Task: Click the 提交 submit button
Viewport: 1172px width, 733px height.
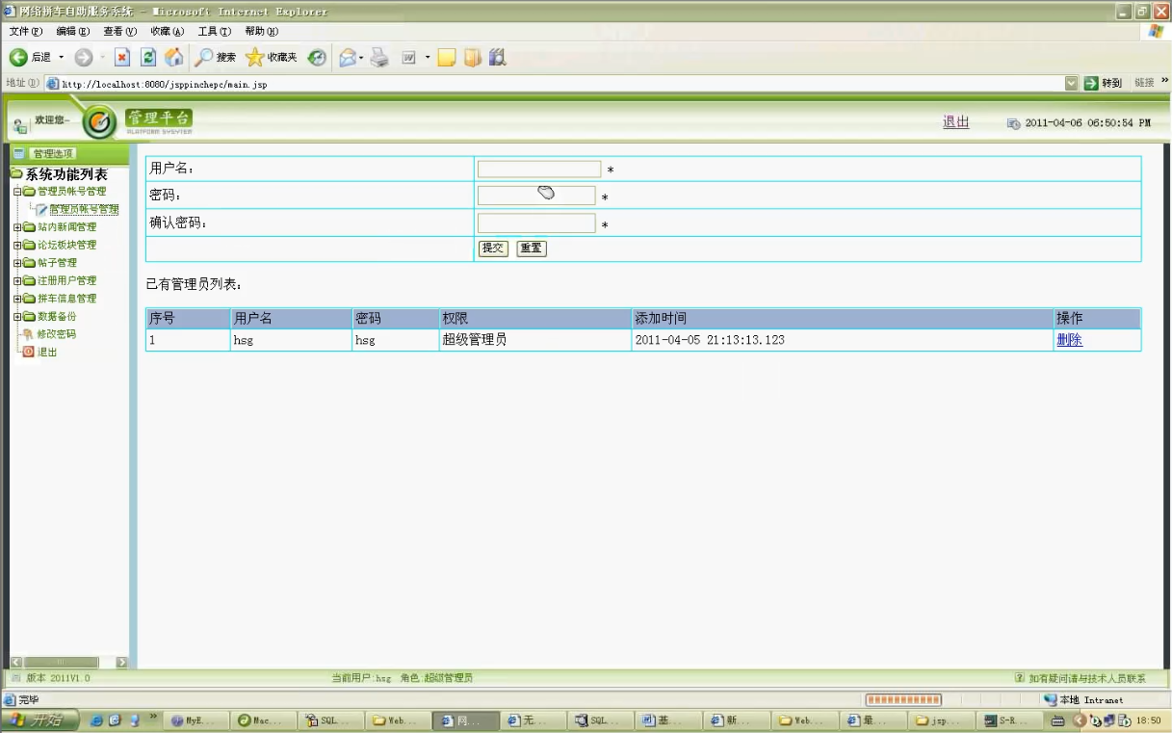Action: (493, 249)
